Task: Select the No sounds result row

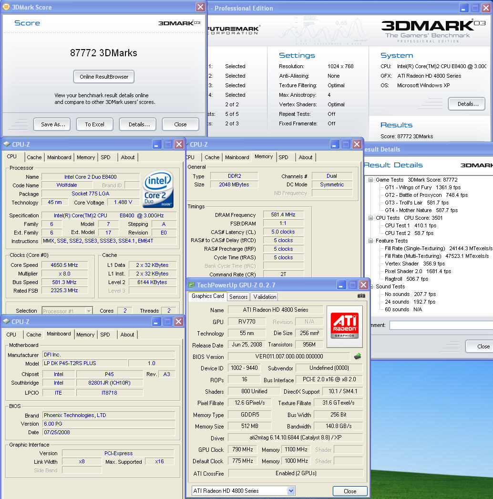Action: pos(410,295)
